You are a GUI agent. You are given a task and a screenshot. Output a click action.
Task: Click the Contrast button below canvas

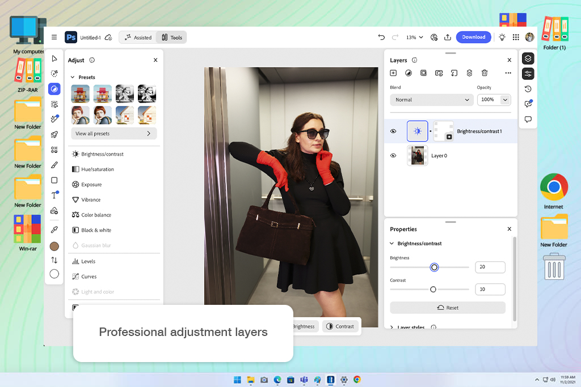340,326
